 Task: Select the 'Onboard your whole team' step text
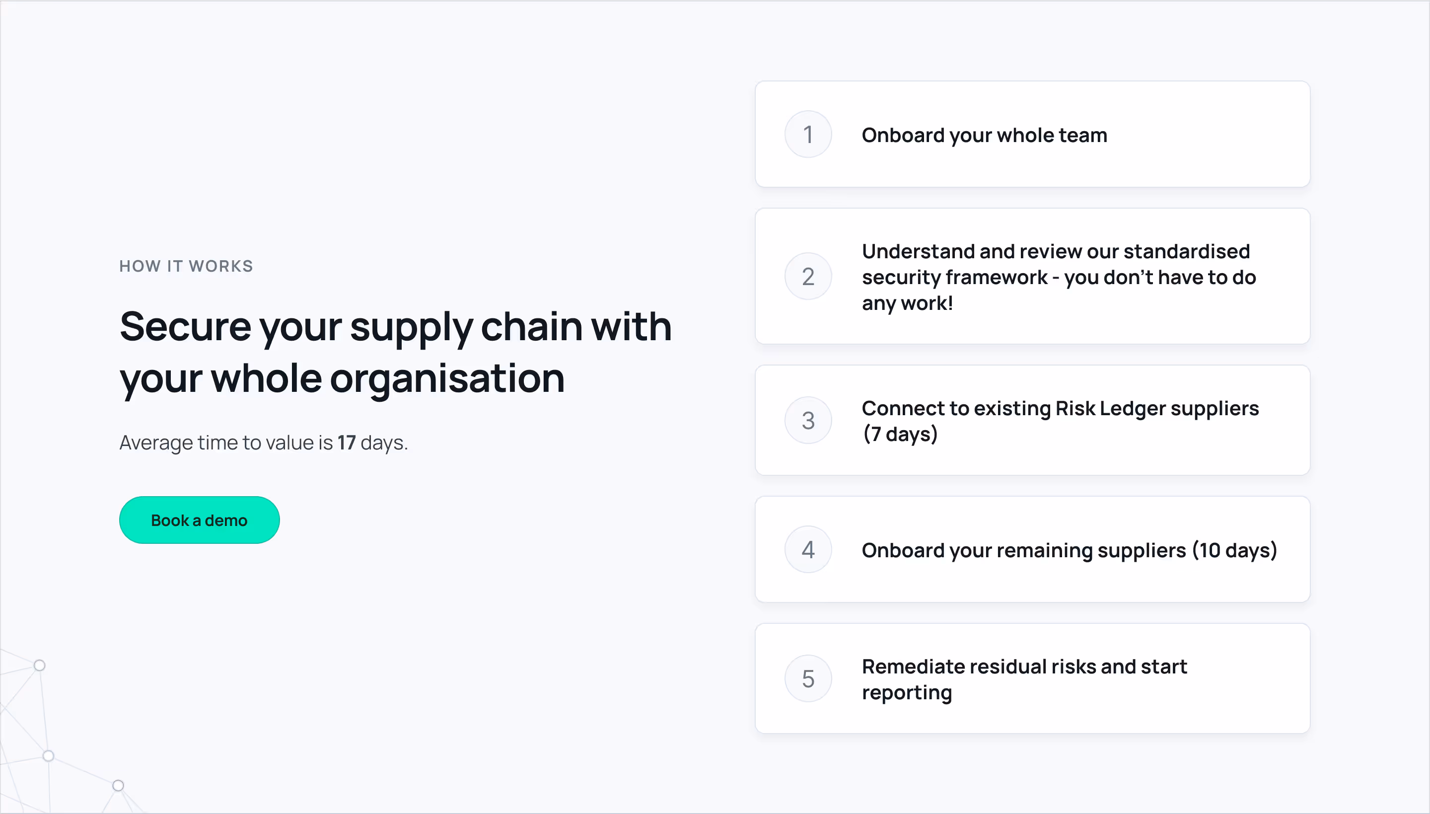[x=984, y=135]
